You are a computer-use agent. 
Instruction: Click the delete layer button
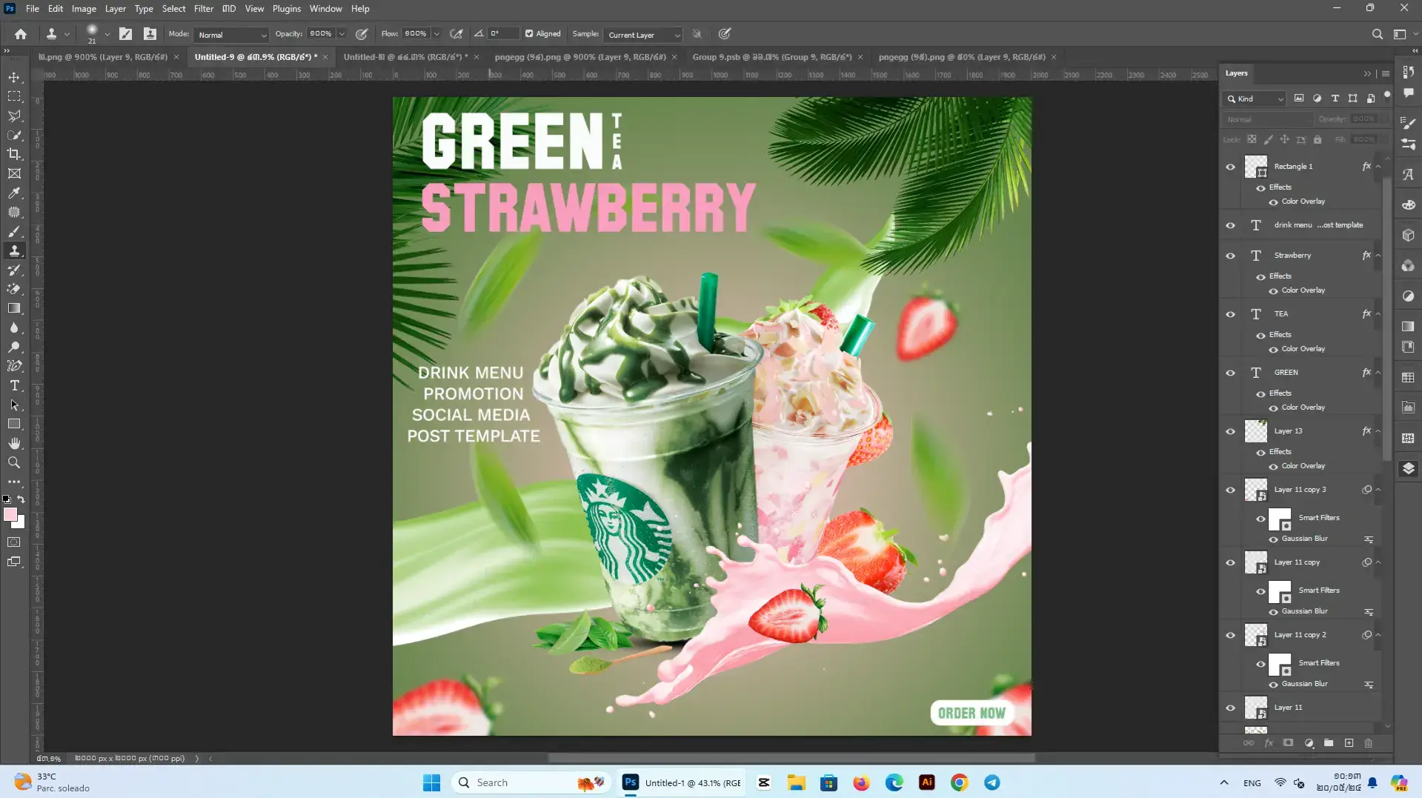click(x=1369, y=743)
